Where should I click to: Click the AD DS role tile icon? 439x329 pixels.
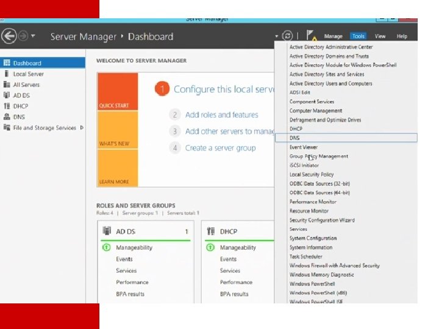click(107, 231)
